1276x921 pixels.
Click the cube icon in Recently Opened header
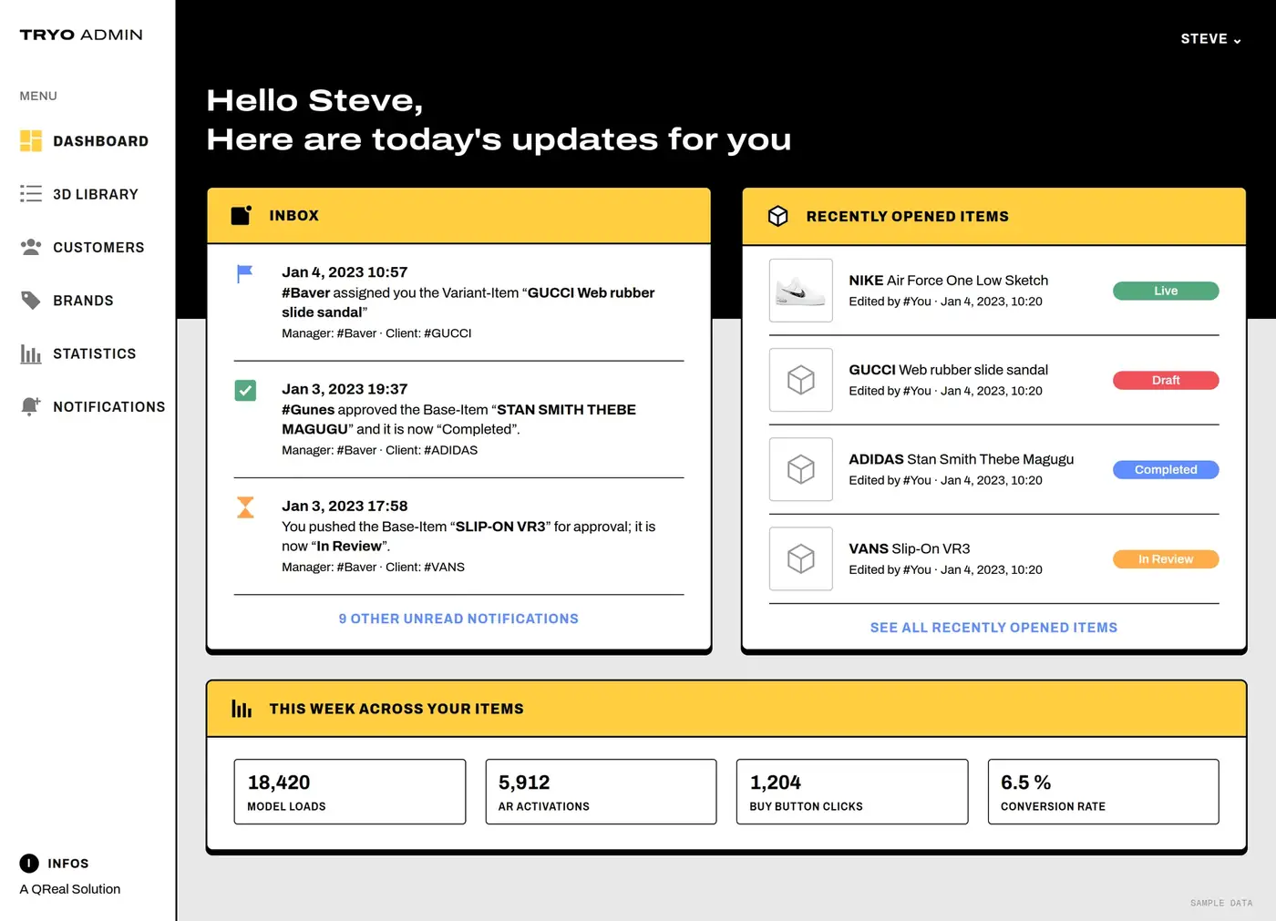[777, 216]
